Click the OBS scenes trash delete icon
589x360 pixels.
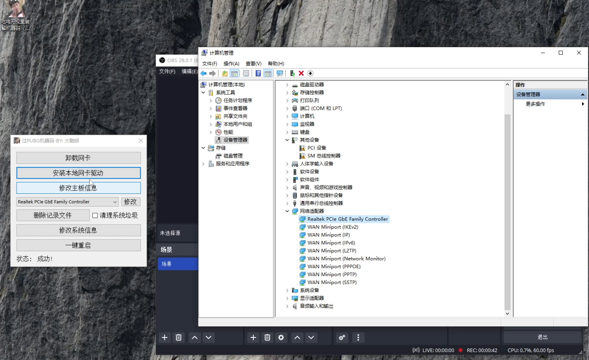(x=179, y=337)
